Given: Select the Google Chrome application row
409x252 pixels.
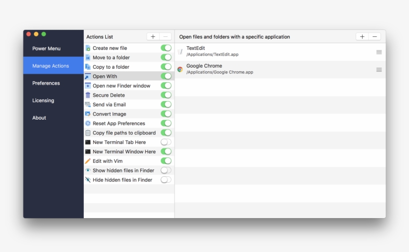Looking at the screenshot, I should [x=280, y=70].
